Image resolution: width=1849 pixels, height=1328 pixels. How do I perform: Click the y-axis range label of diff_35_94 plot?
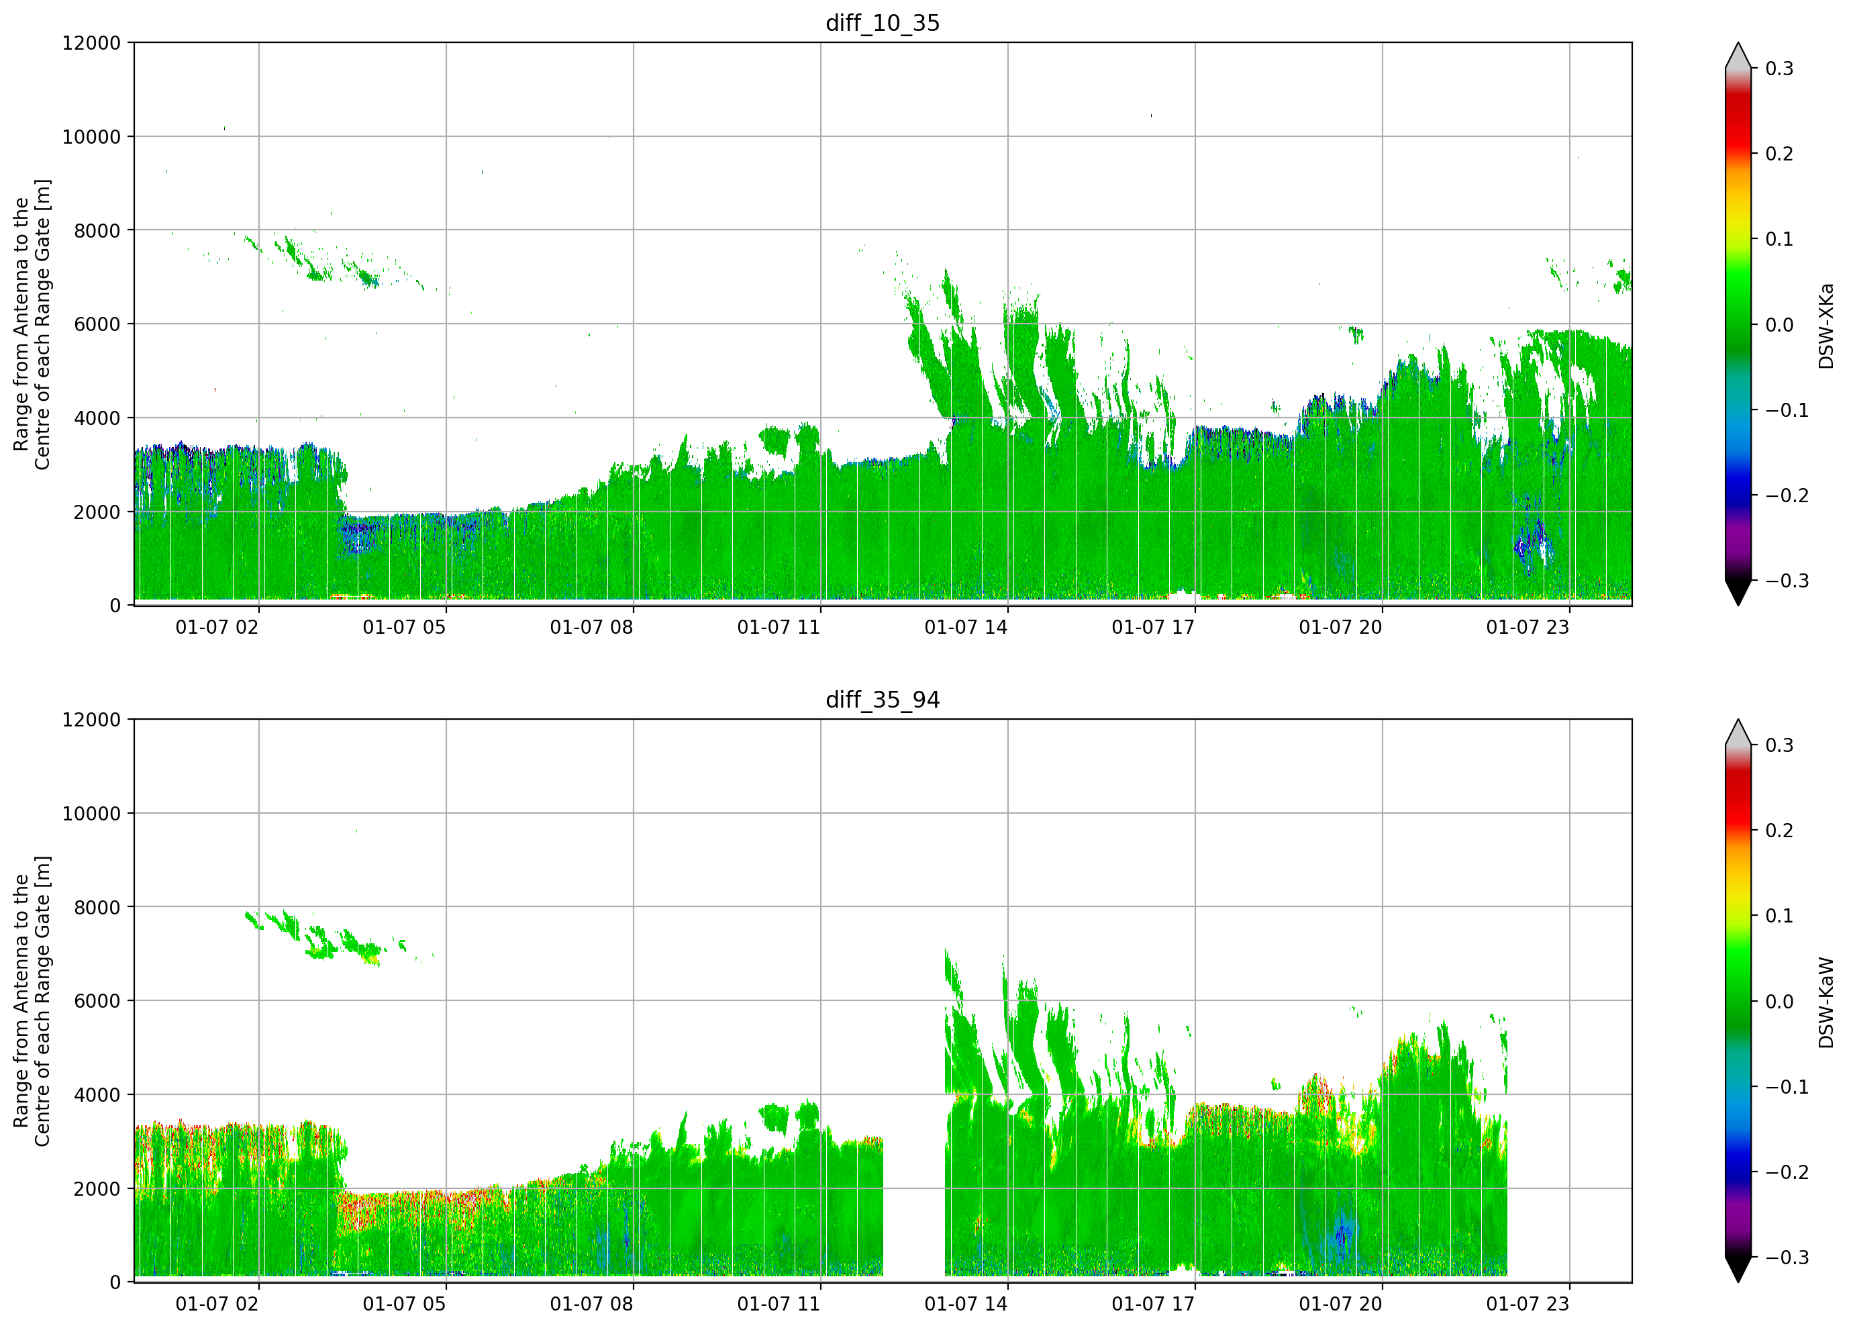click(32, 1001)
